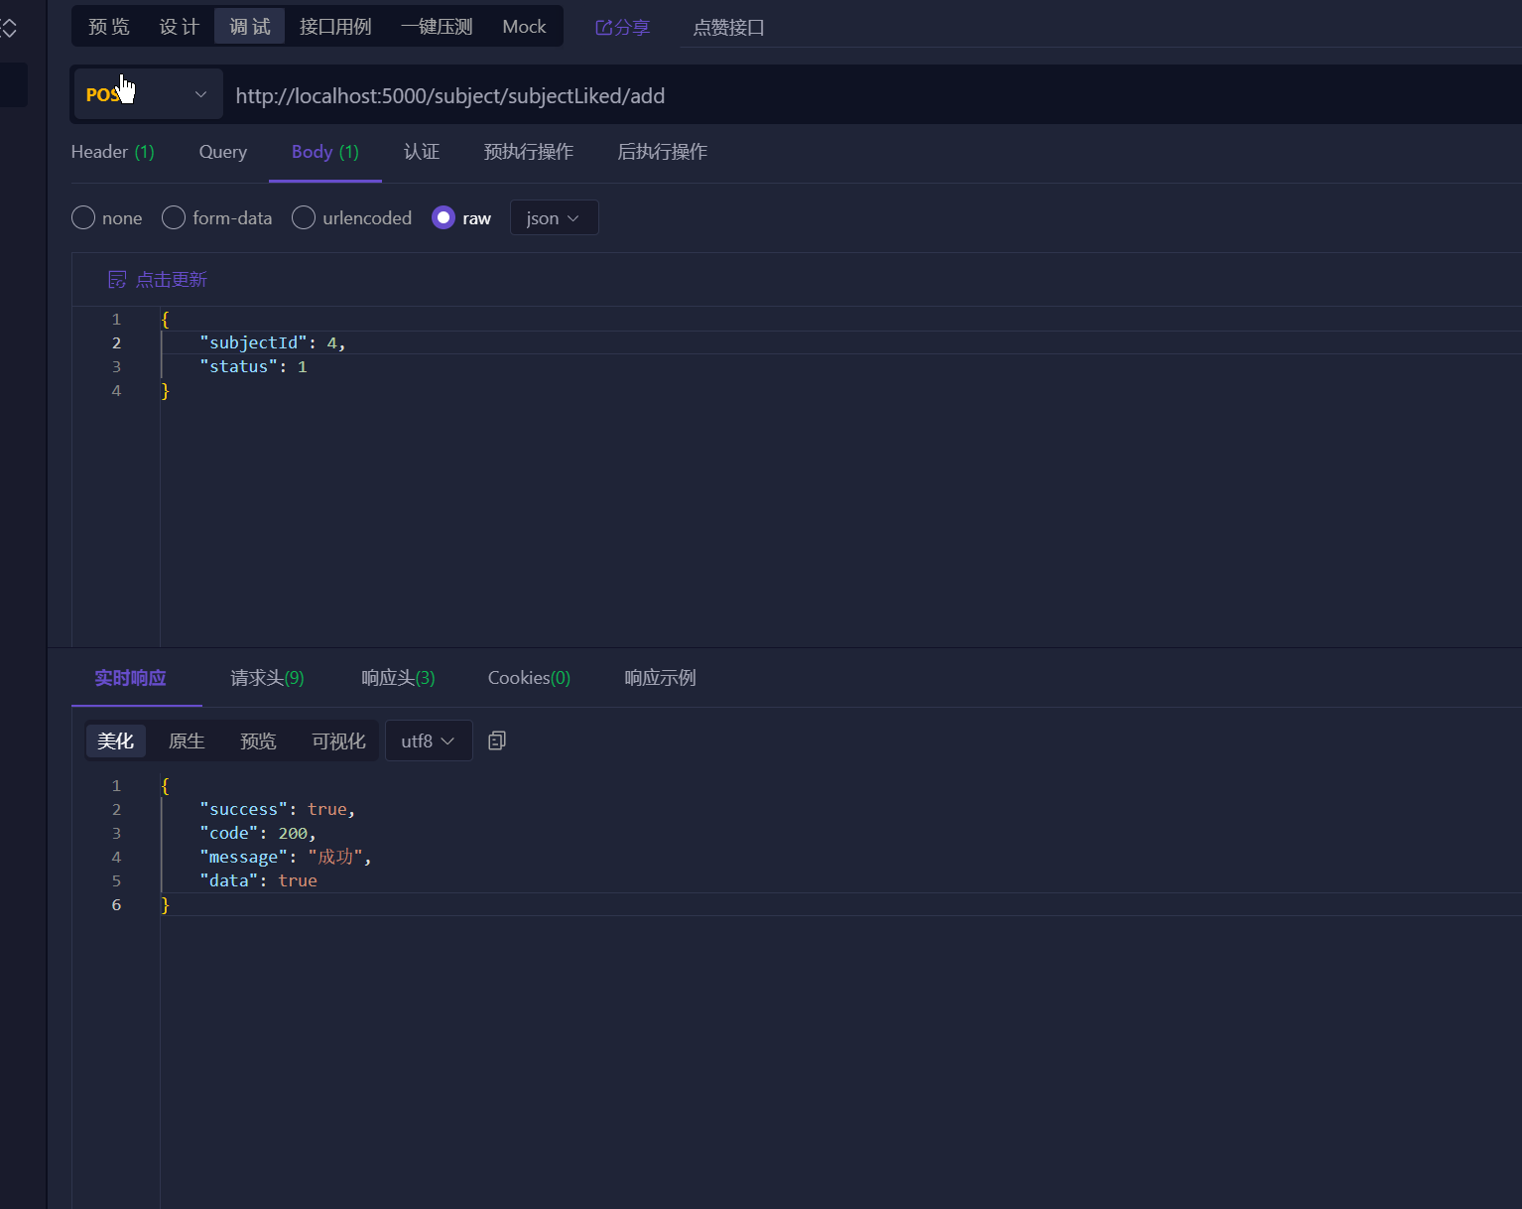1522x1209 pixels.
Task: Click the share icon link 分享
Action: pyautogui.click(x=622, y=27)
